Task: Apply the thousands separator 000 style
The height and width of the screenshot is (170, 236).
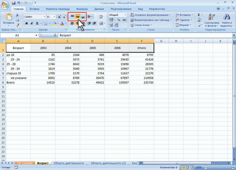Action: [x=124, y=20]
